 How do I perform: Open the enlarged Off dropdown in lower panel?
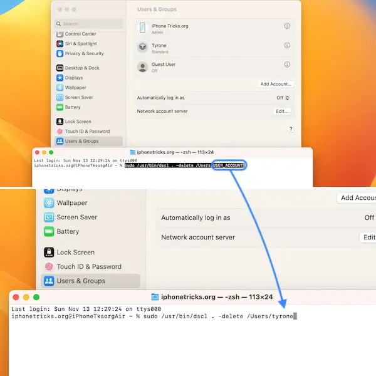[x=369, y=217]
